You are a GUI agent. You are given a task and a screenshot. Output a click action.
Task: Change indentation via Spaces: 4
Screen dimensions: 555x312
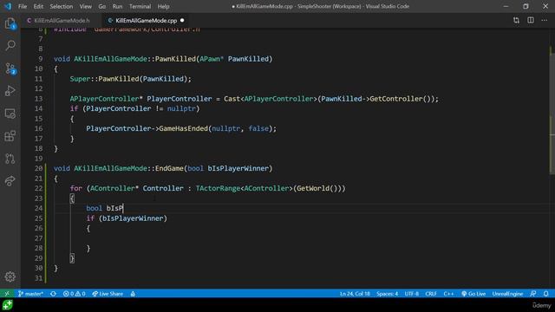point(388,294)
